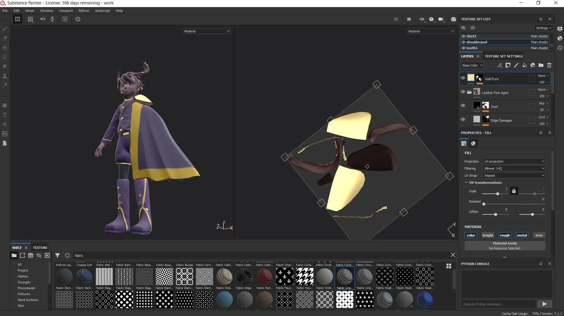This screenshot has height=316, width=564.
Task: Toggle the nrm material channel
Action: [x=539, y=235]
